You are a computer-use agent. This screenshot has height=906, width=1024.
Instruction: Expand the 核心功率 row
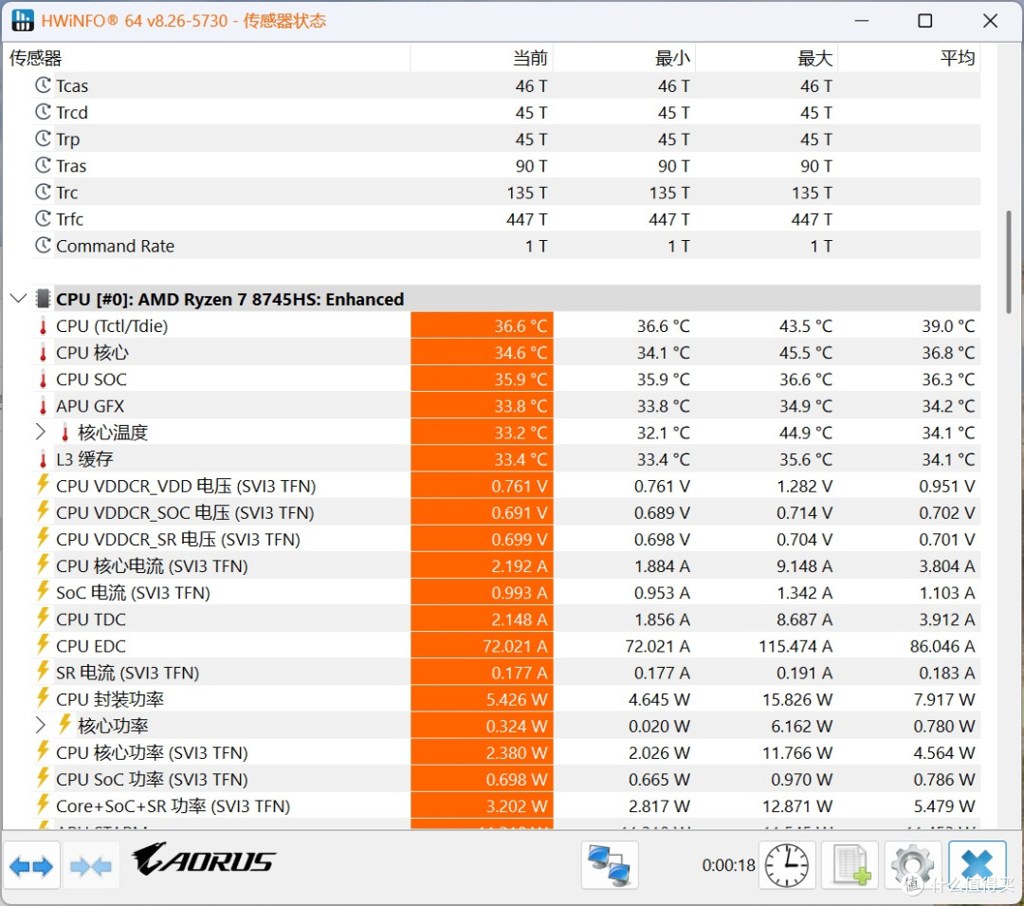pos(41,725)
